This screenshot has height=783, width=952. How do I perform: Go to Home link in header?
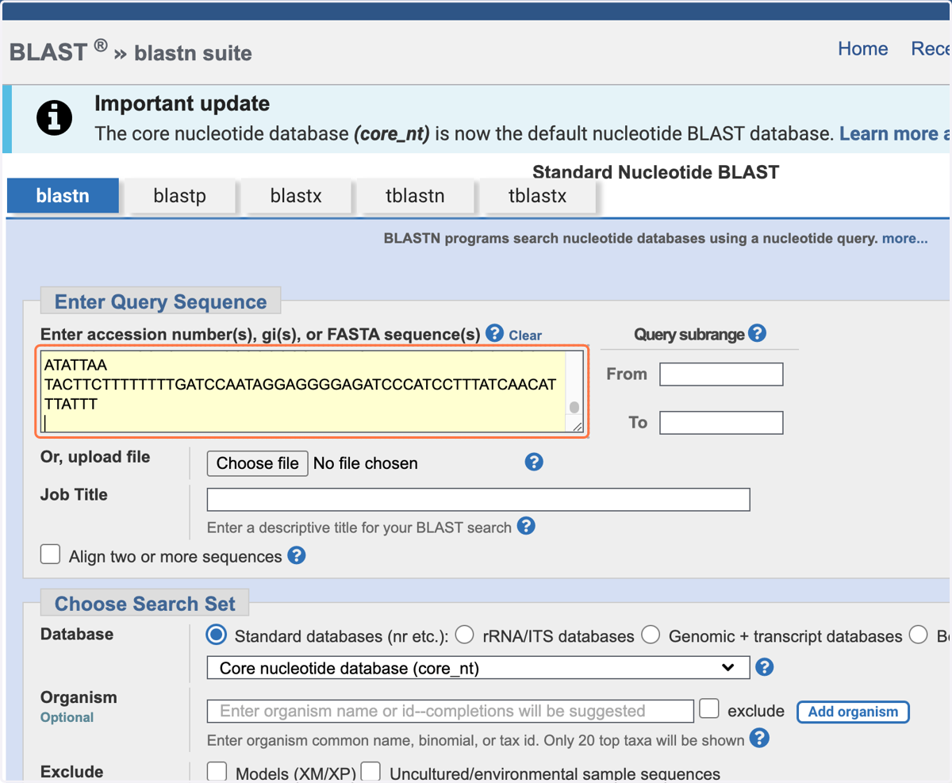863,48
